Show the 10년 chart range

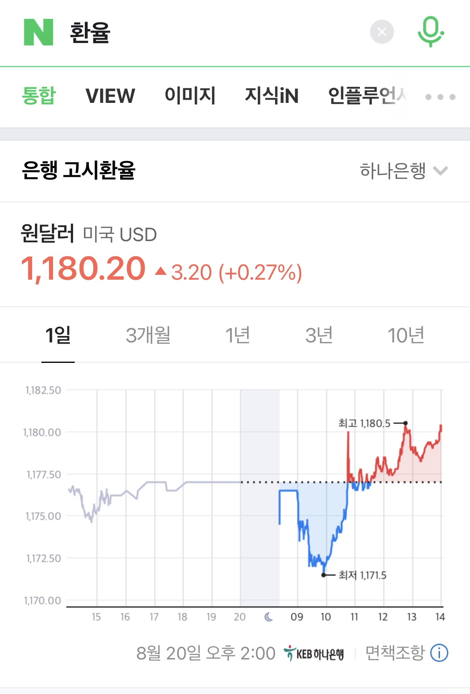tap(406, 335)
